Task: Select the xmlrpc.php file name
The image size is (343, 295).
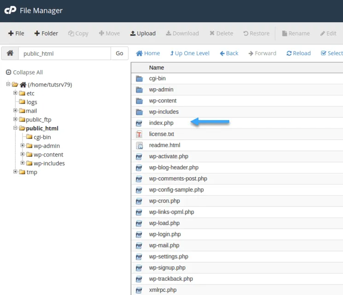Action: tap(163, 290)
